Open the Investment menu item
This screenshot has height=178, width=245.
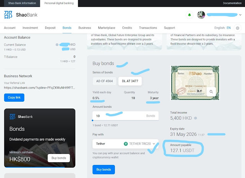tap(30, 28)
